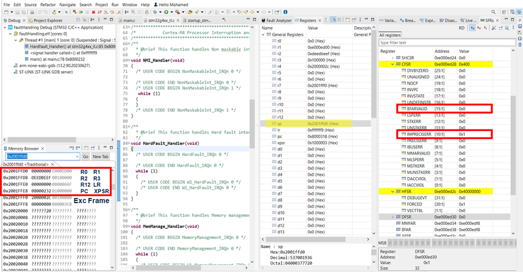The height and width of the screenshot is (272, 523).
Task: Toggle hexadecimal radix button in SFRs view
Action: coord(473,28)
